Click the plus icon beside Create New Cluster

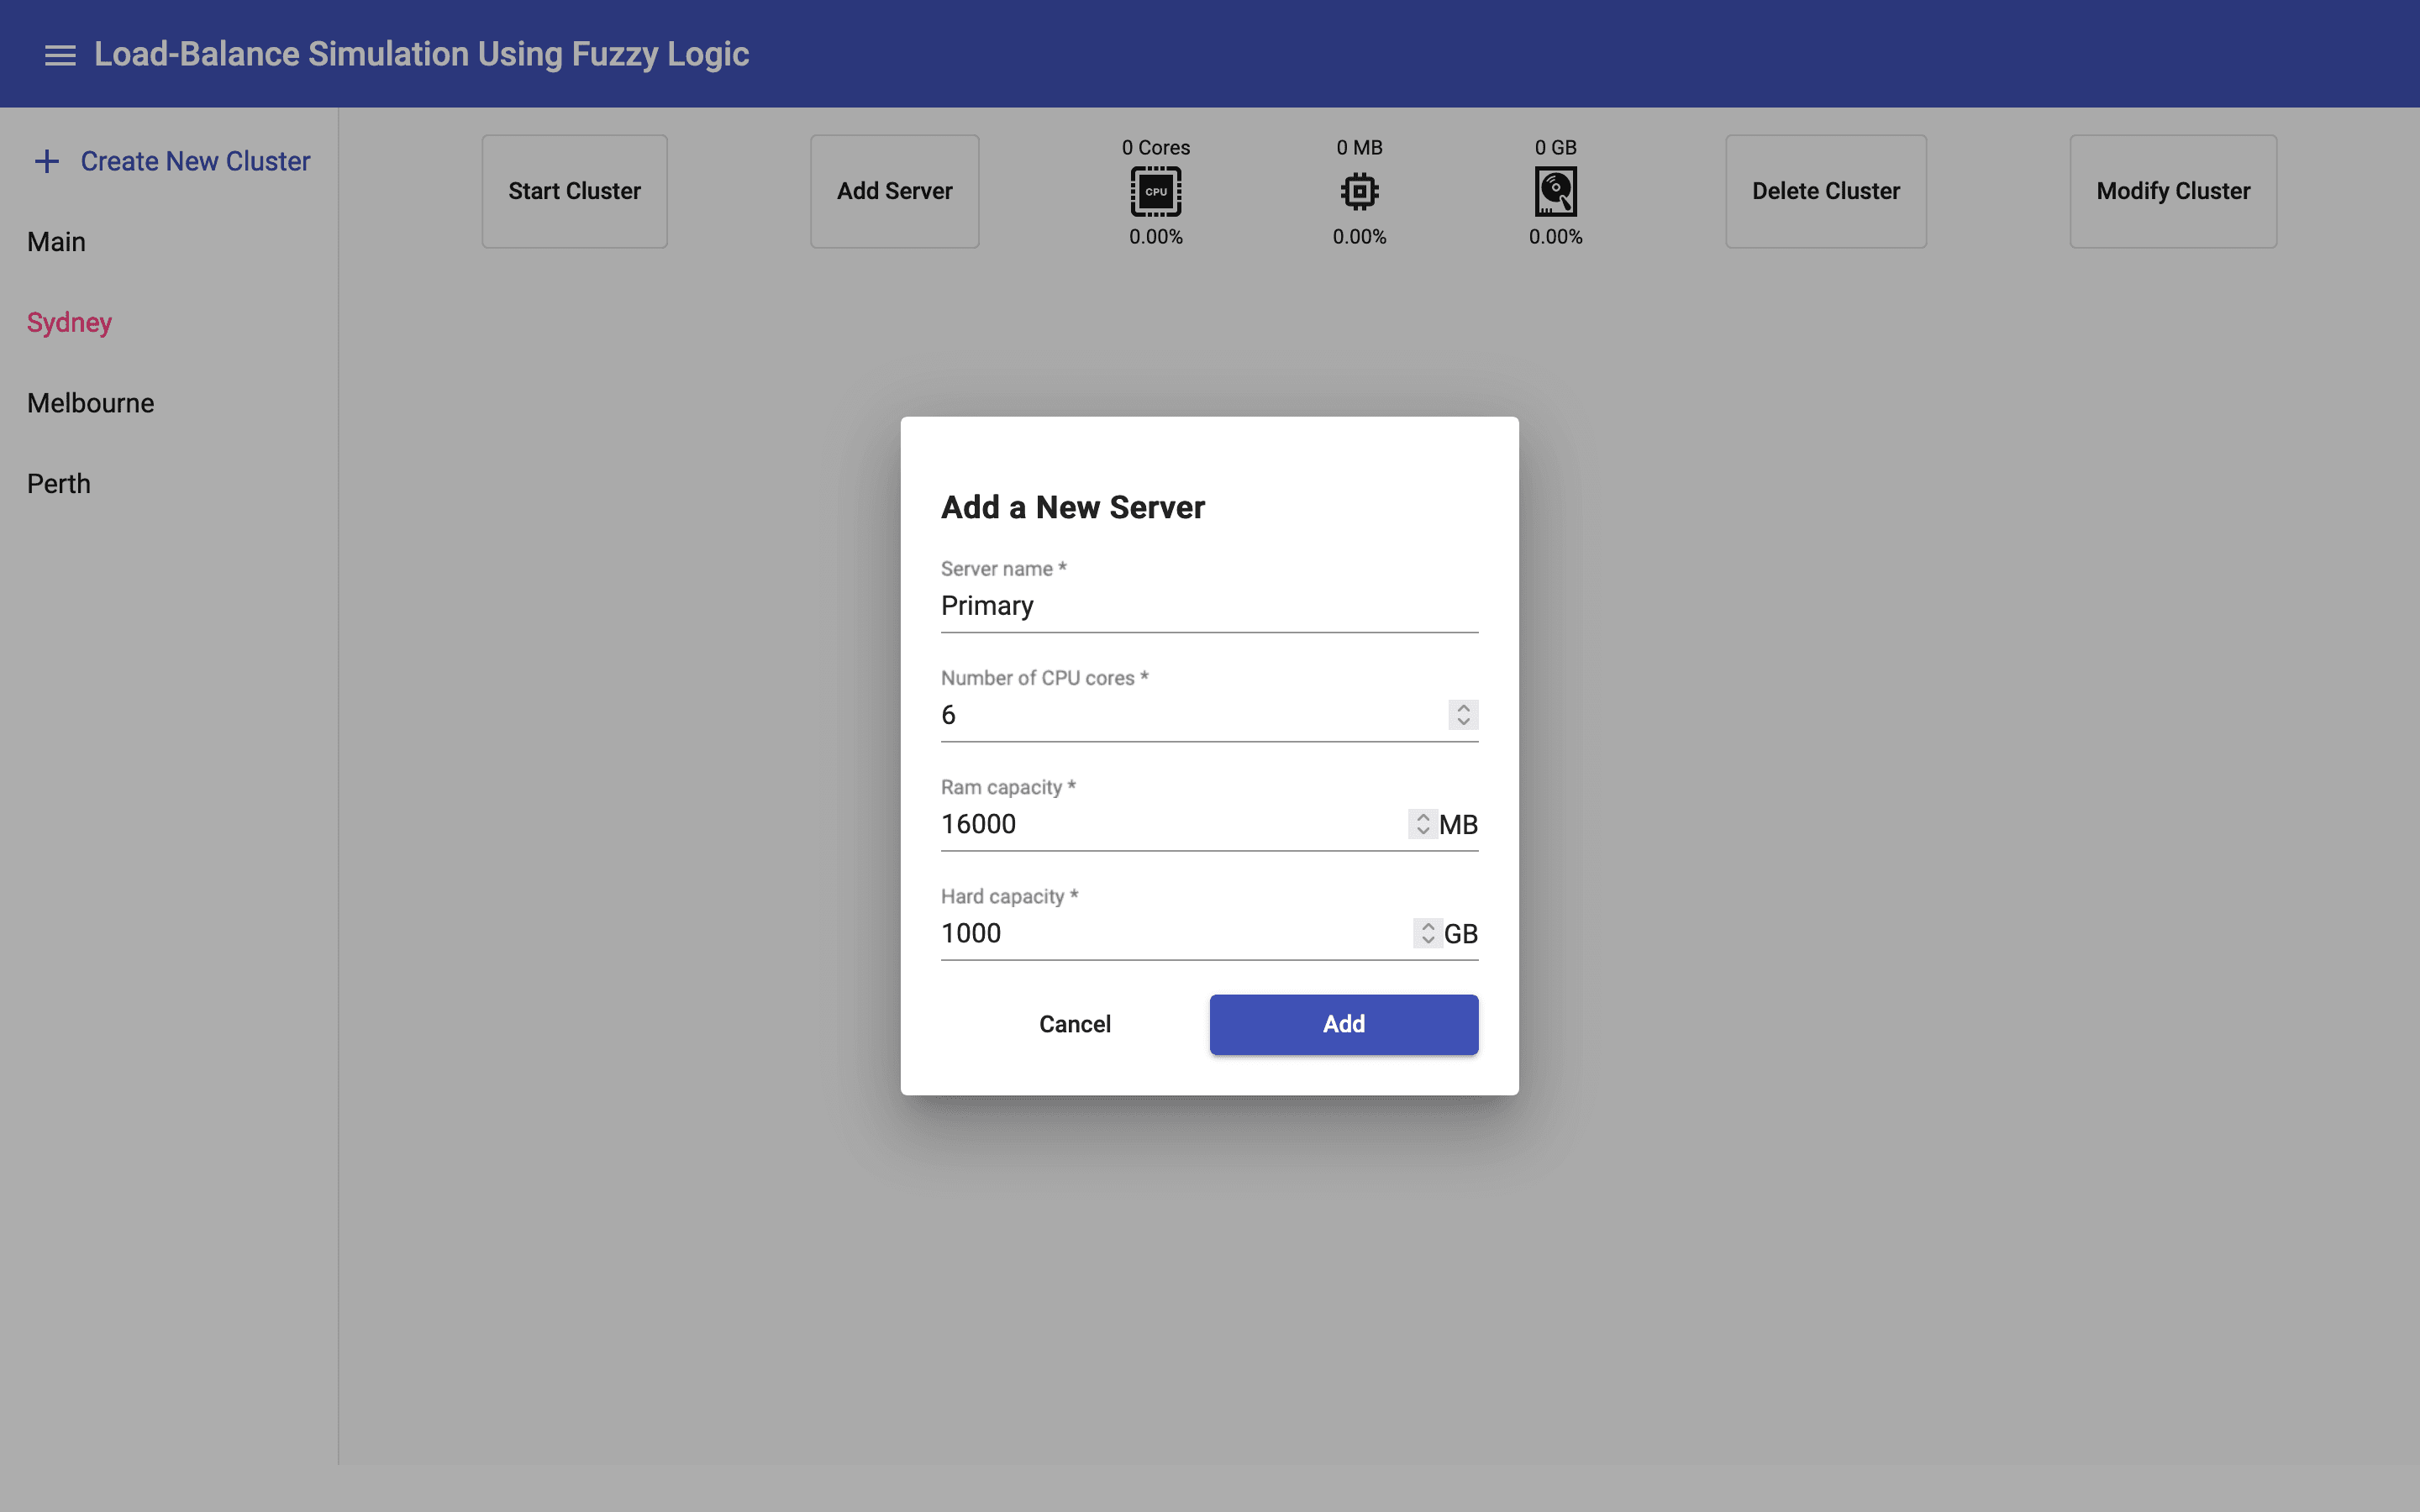47,161
